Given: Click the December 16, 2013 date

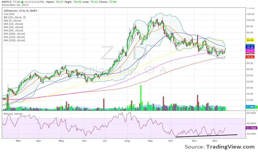Looking at the screenshot, I should click(x=15, y=5).
